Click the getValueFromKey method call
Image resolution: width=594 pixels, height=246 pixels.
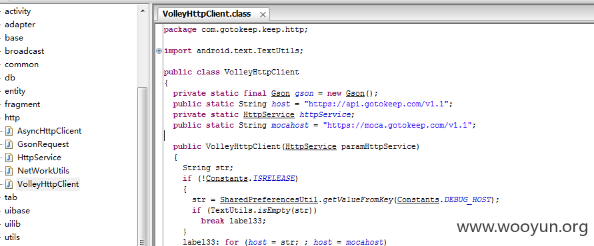(x=357, y=199)
